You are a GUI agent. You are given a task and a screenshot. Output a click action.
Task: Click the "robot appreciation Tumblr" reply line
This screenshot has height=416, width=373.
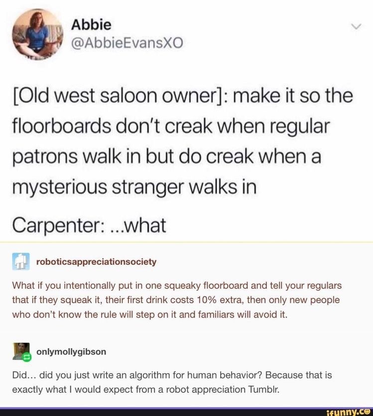tap(146, 390)
